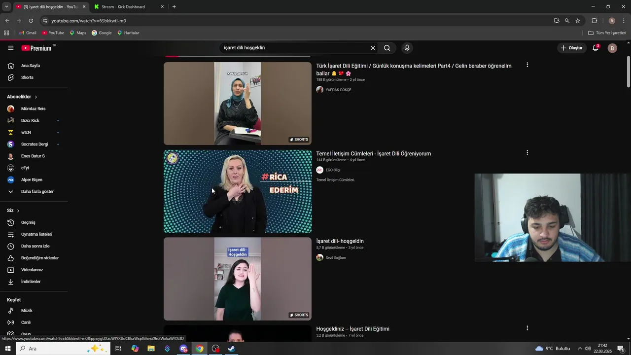
Task: Open the Chrome apps grid icon
Action: tap(6, 33)
